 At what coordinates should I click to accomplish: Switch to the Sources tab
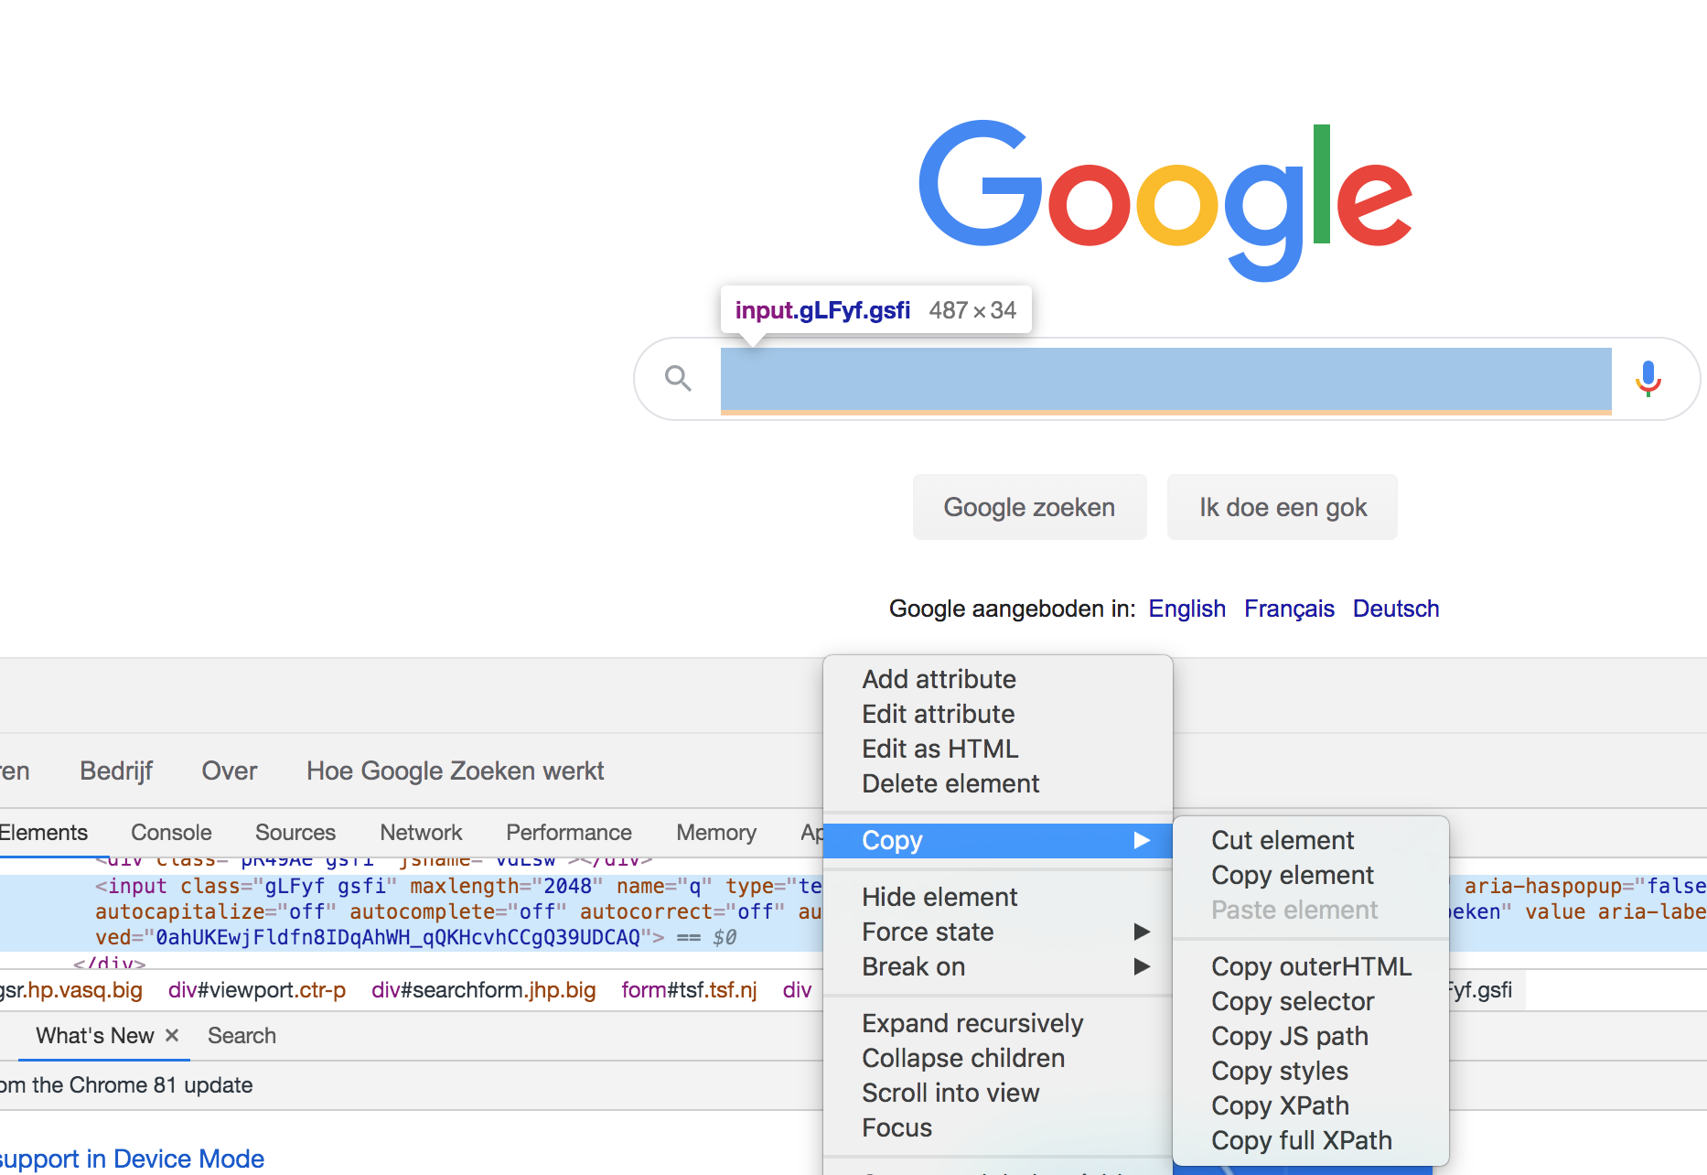point(295,832)
